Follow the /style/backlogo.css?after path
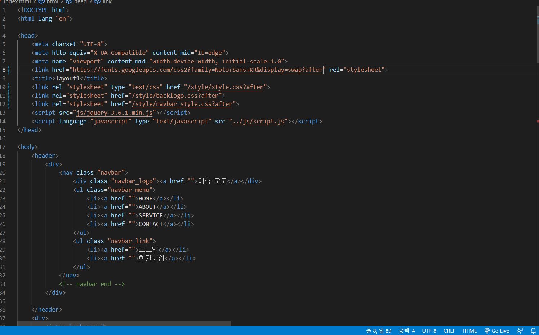Screen dimensions: 539x335 (x=175, y=96)
